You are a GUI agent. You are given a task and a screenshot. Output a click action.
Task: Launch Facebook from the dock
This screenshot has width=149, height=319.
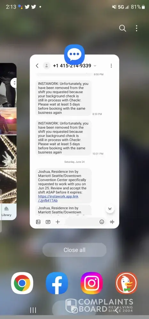(x=57, y=283)
